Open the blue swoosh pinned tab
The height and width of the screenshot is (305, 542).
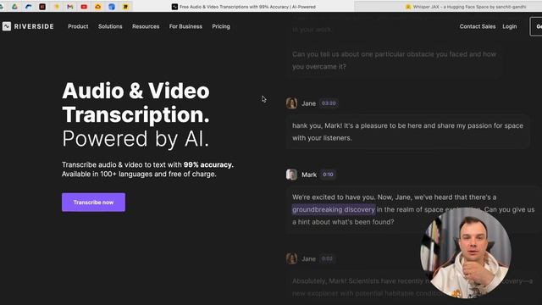(x=28, y=7)
